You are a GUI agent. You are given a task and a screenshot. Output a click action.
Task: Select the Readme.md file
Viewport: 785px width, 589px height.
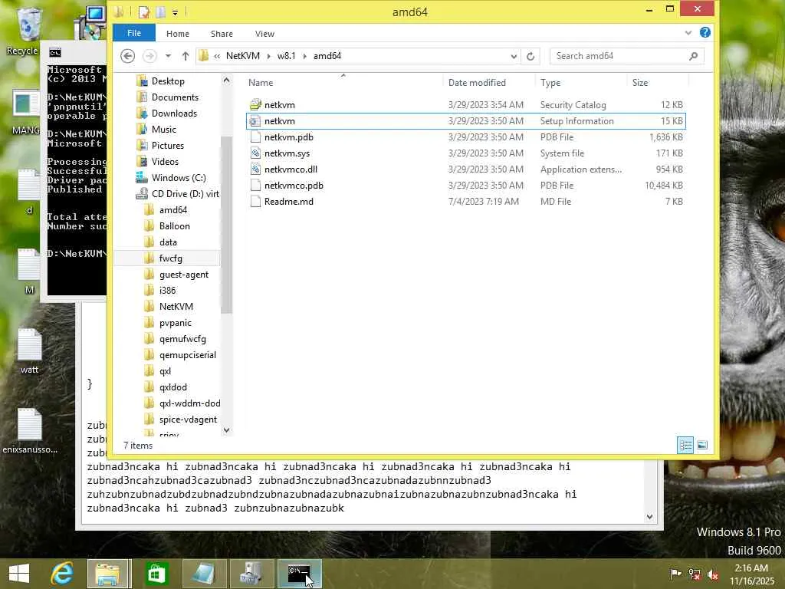coord(465,202)
